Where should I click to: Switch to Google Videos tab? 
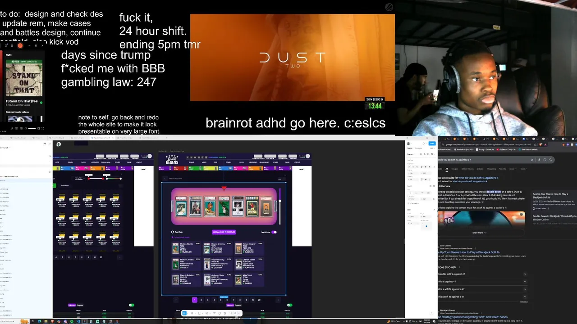tap(480, 169)
